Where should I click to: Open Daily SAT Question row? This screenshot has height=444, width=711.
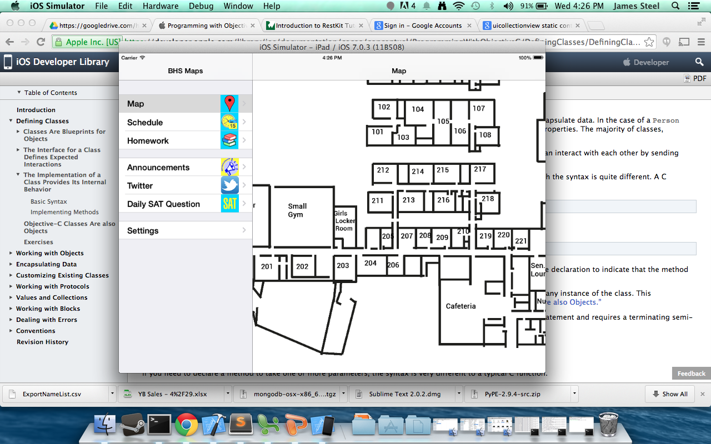coord(186,204)
